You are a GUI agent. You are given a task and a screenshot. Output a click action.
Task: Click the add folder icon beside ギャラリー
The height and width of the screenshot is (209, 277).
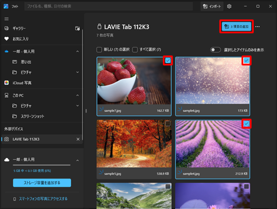(x=78, y=28)
